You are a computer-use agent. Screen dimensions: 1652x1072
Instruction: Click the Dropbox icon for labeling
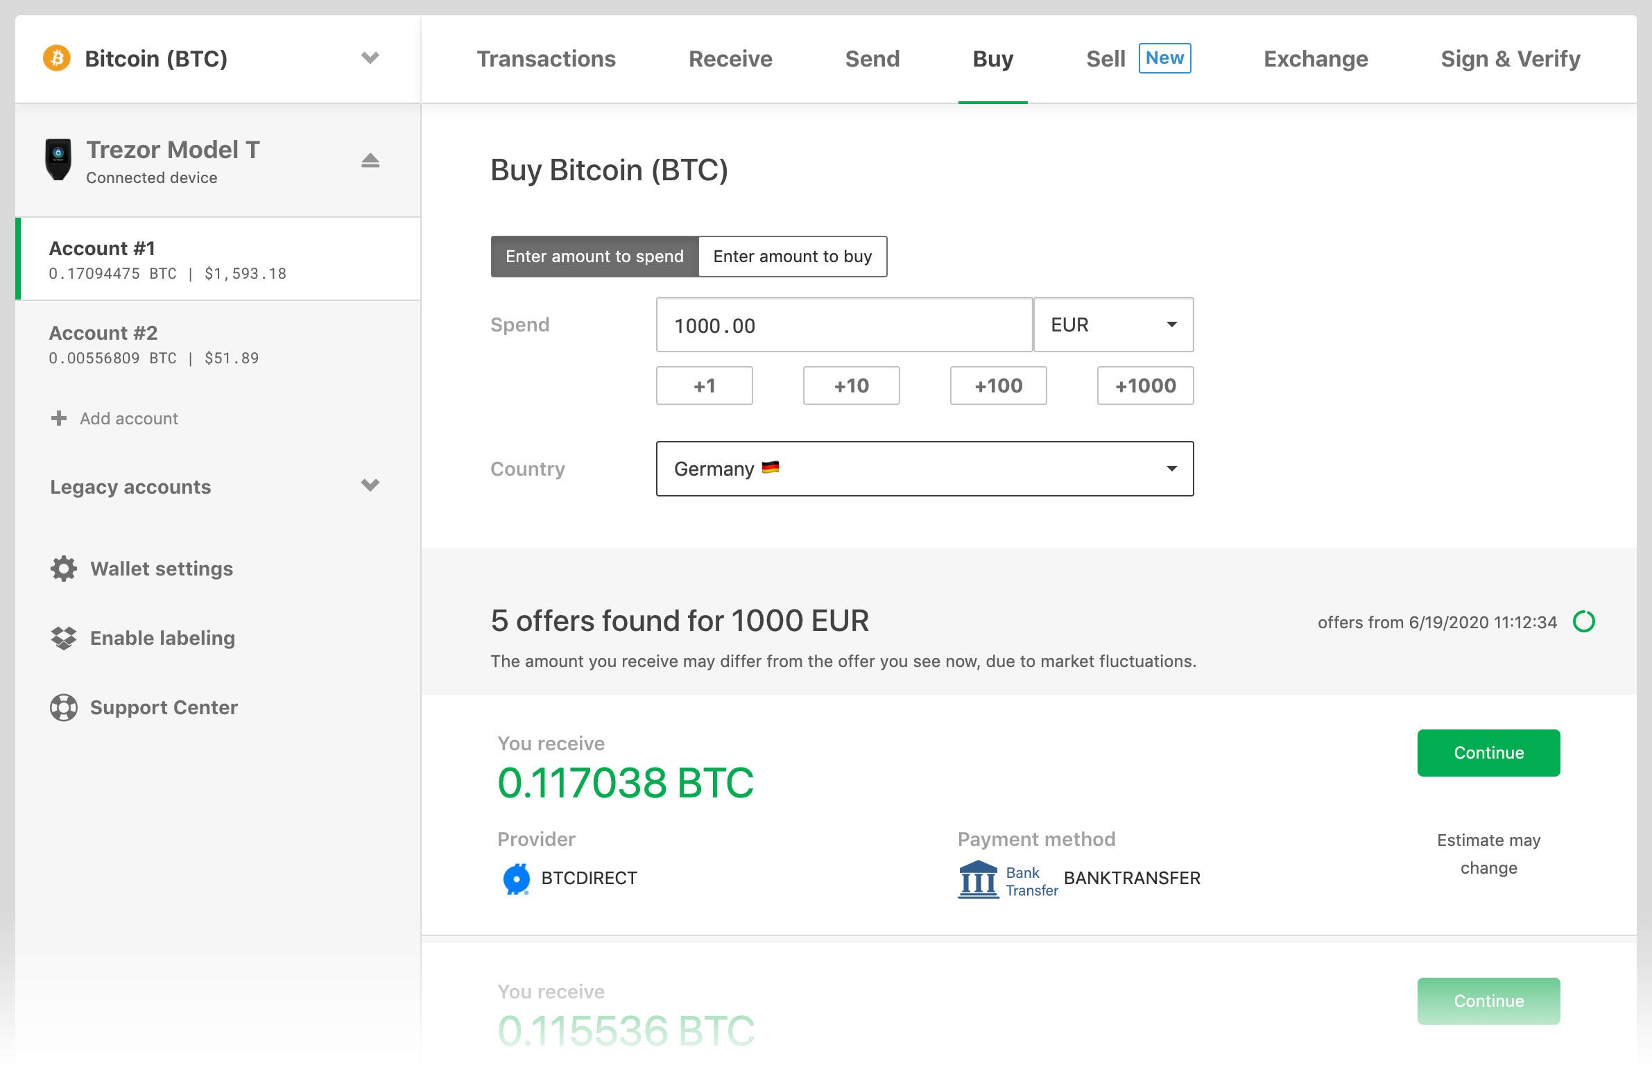64,639
